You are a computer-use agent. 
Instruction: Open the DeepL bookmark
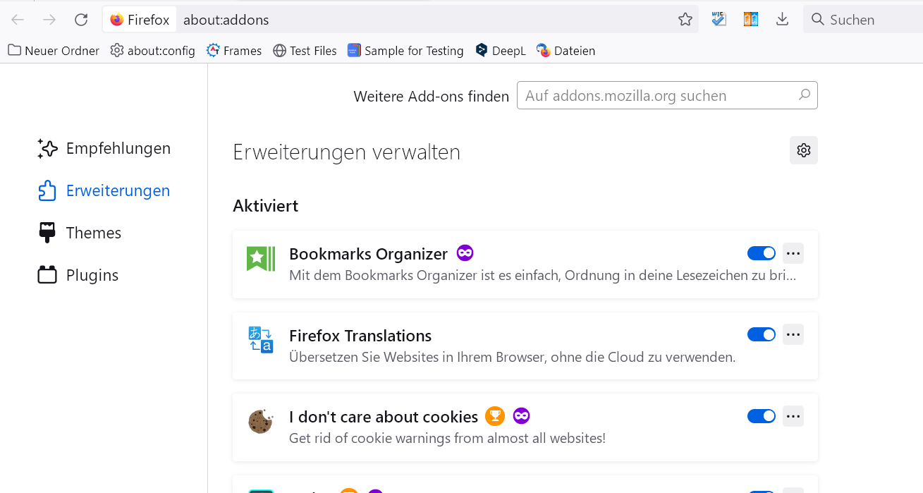pos(501,51)
